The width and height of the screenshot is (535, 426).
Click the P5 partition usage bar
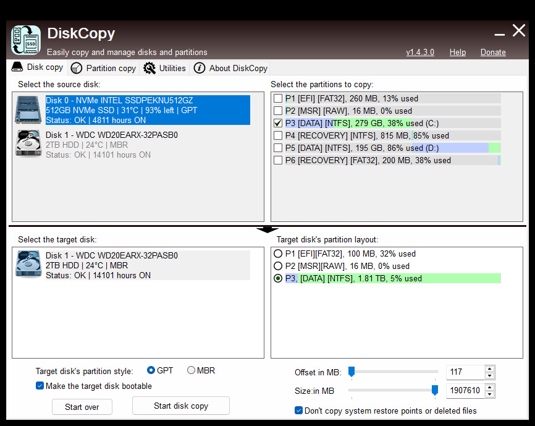point(393,148)
